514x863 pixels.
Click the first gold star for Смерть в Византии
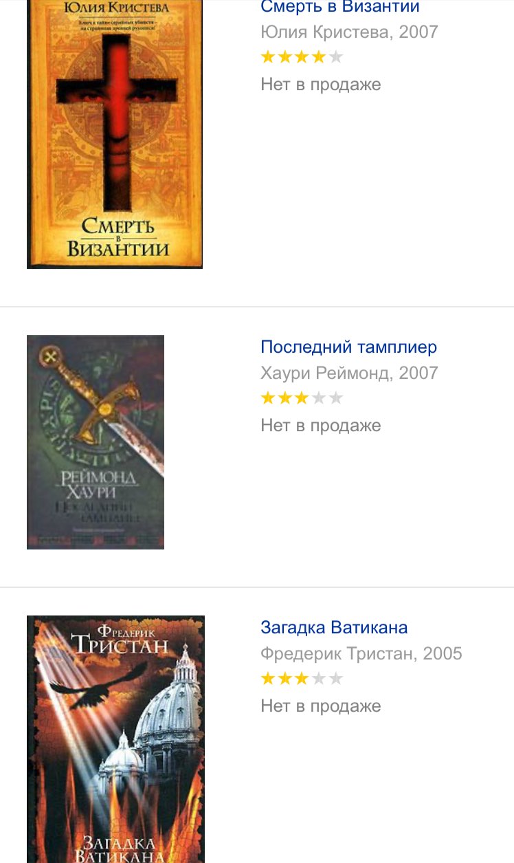[269, 57]
